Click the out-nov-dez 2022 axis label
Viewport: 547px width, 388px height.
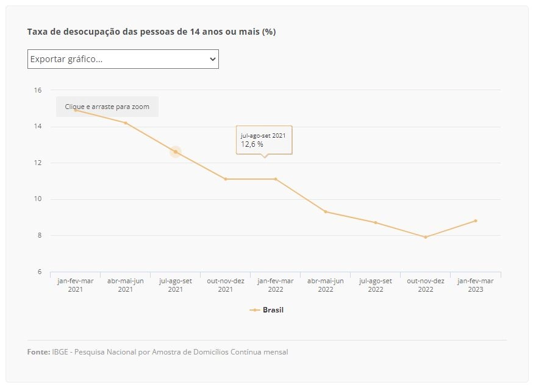point(426,285)
